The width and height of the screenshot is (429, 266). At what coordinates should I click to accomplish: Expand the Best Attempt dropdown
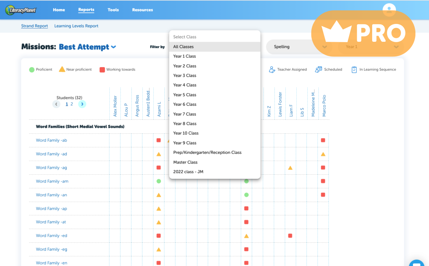point(113,47)
